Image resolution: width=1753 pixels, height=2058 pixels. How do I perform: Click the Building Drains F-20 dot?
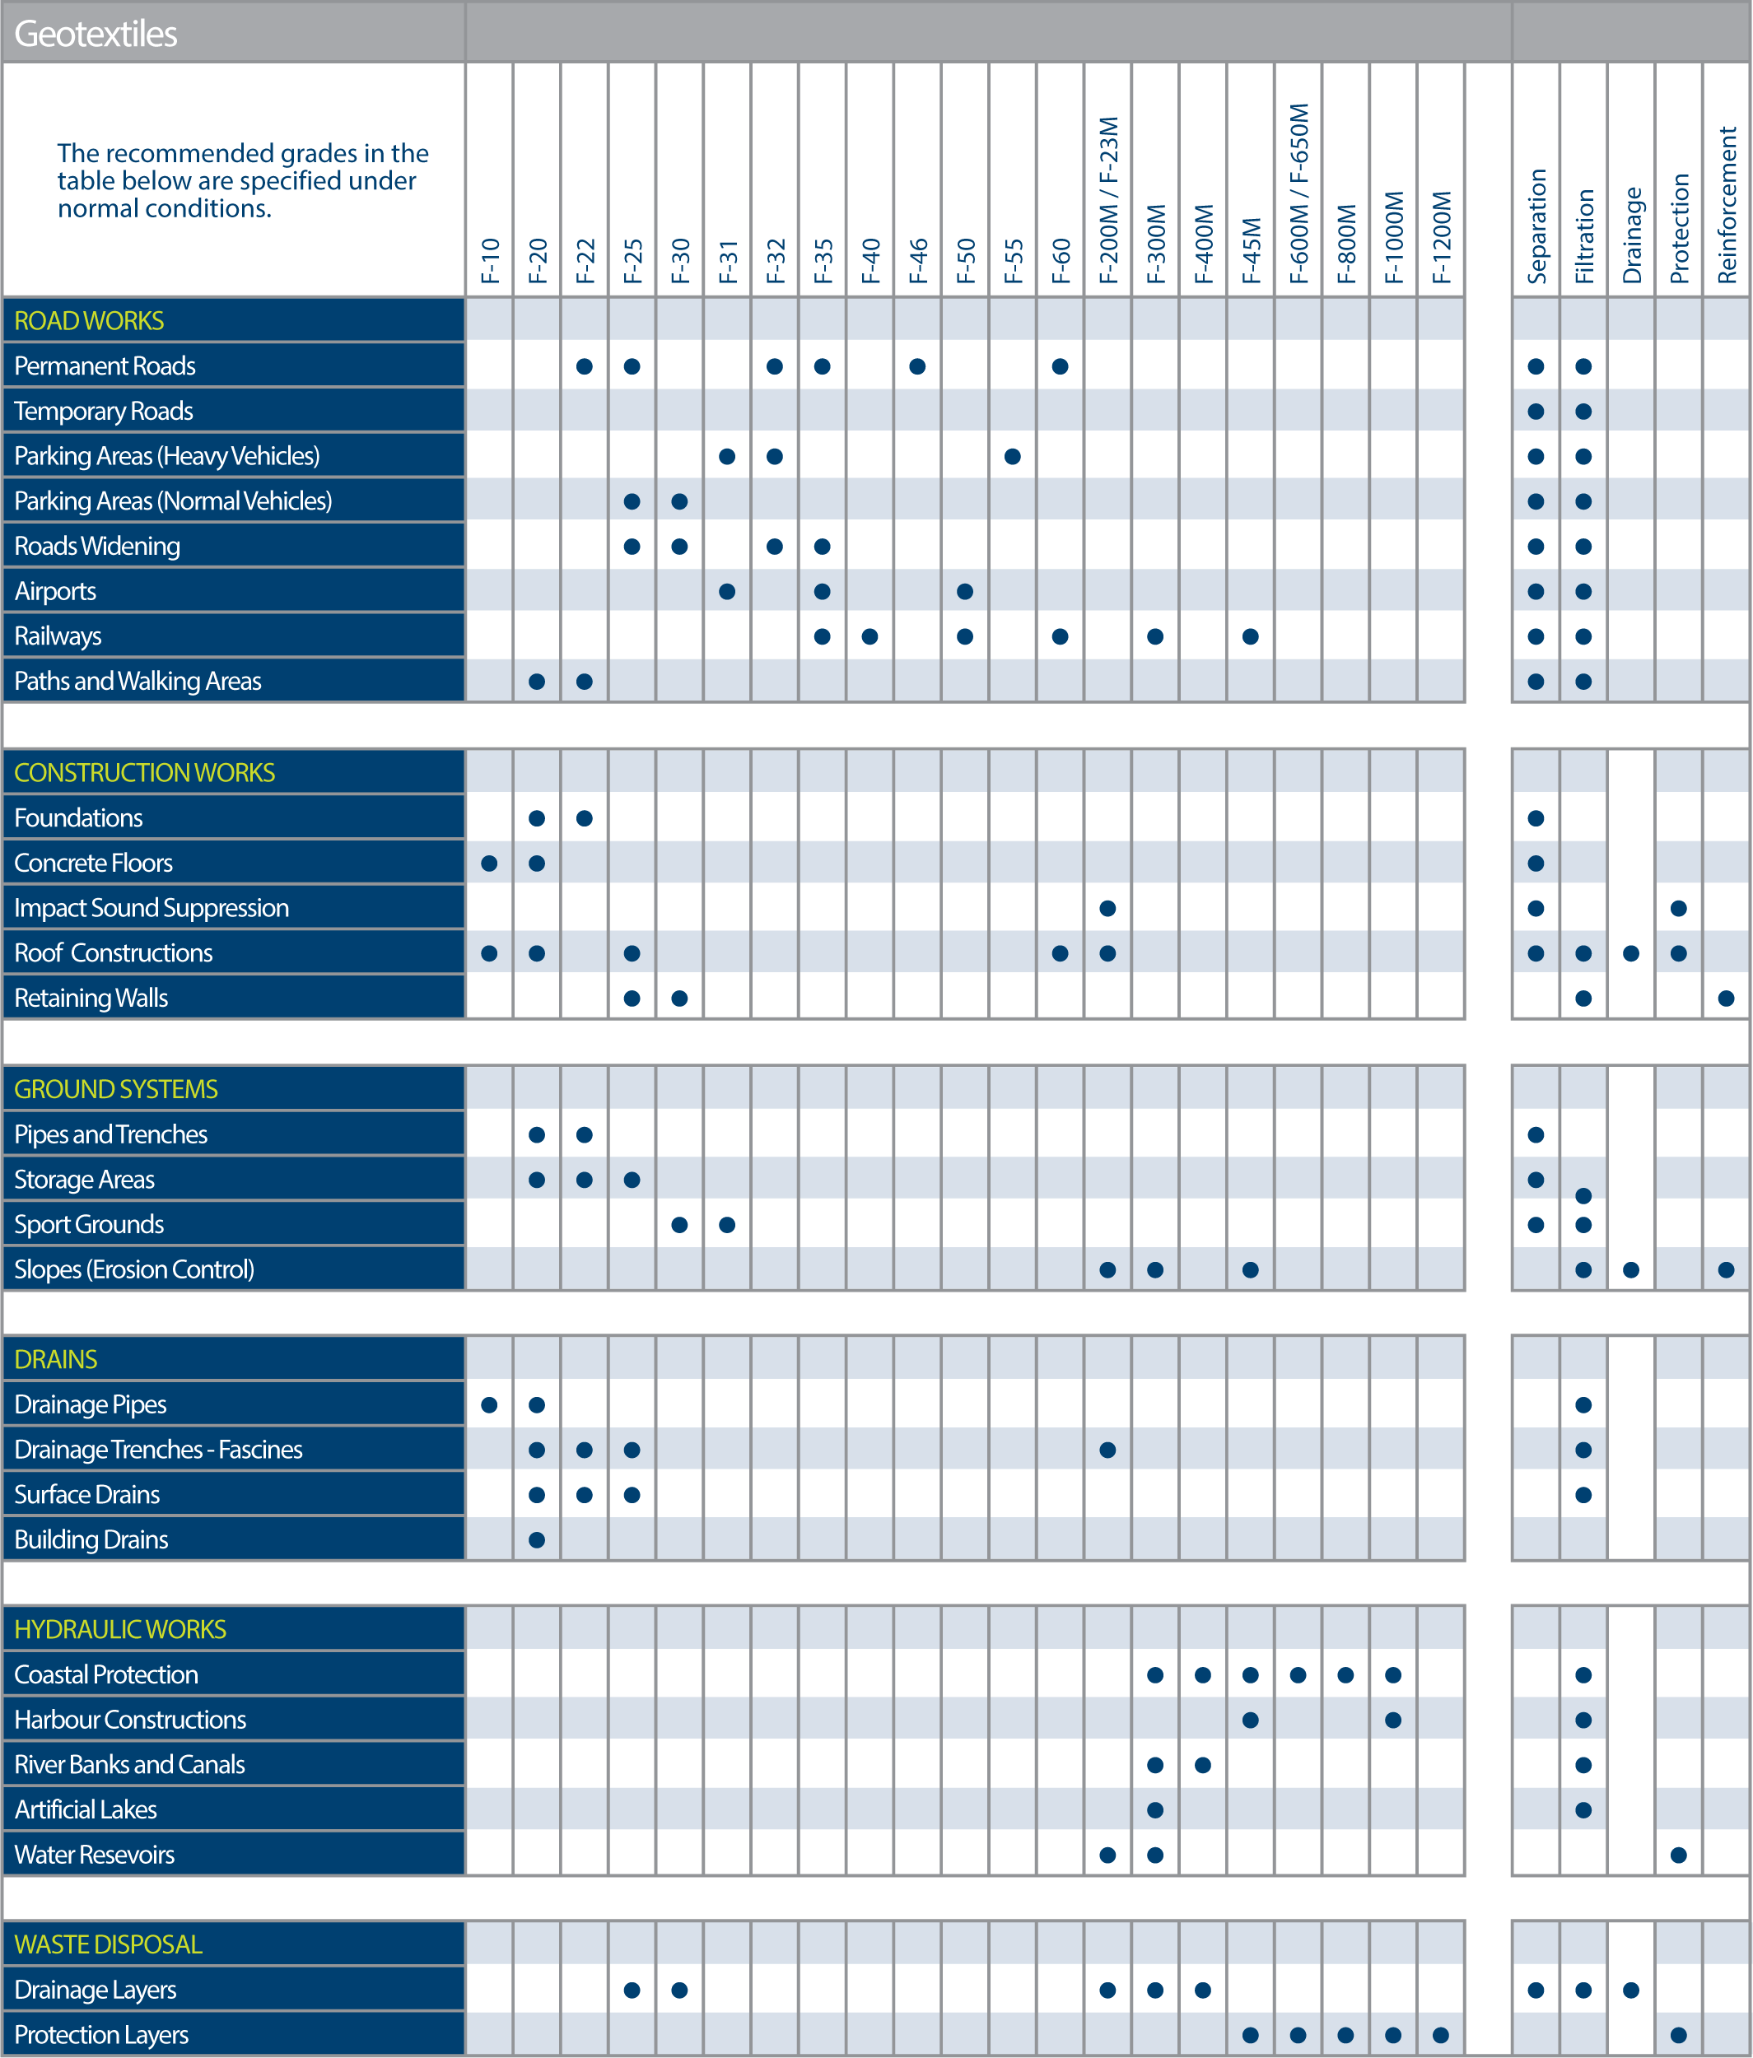536,1539
